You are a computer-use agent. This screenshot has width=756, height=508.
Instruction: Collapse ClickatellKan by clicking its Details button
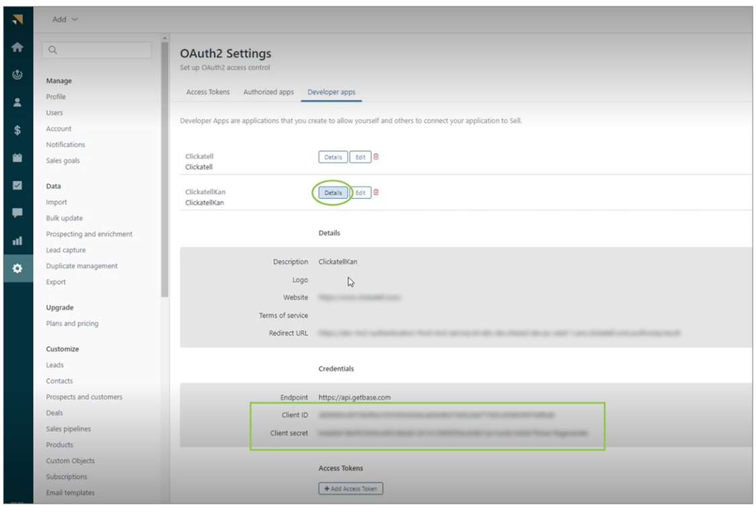point(333,193)
